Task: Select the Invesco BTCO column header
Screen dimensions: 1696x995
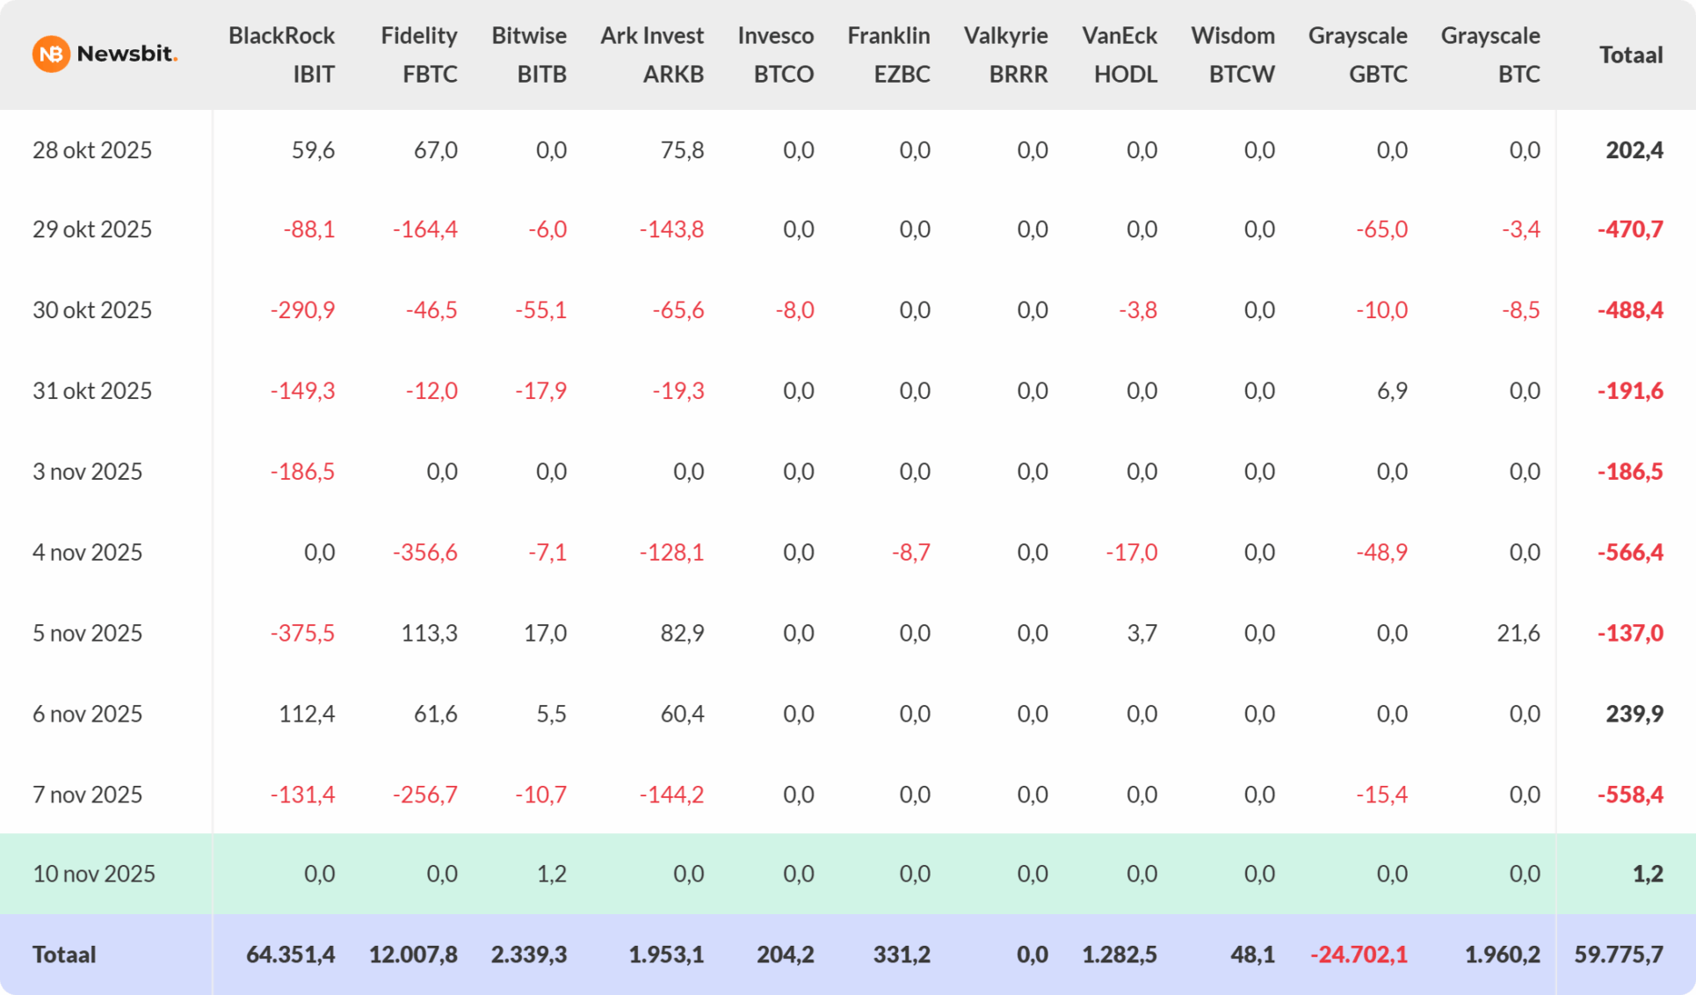Action: pyautogui.click(x=776, y=54)
